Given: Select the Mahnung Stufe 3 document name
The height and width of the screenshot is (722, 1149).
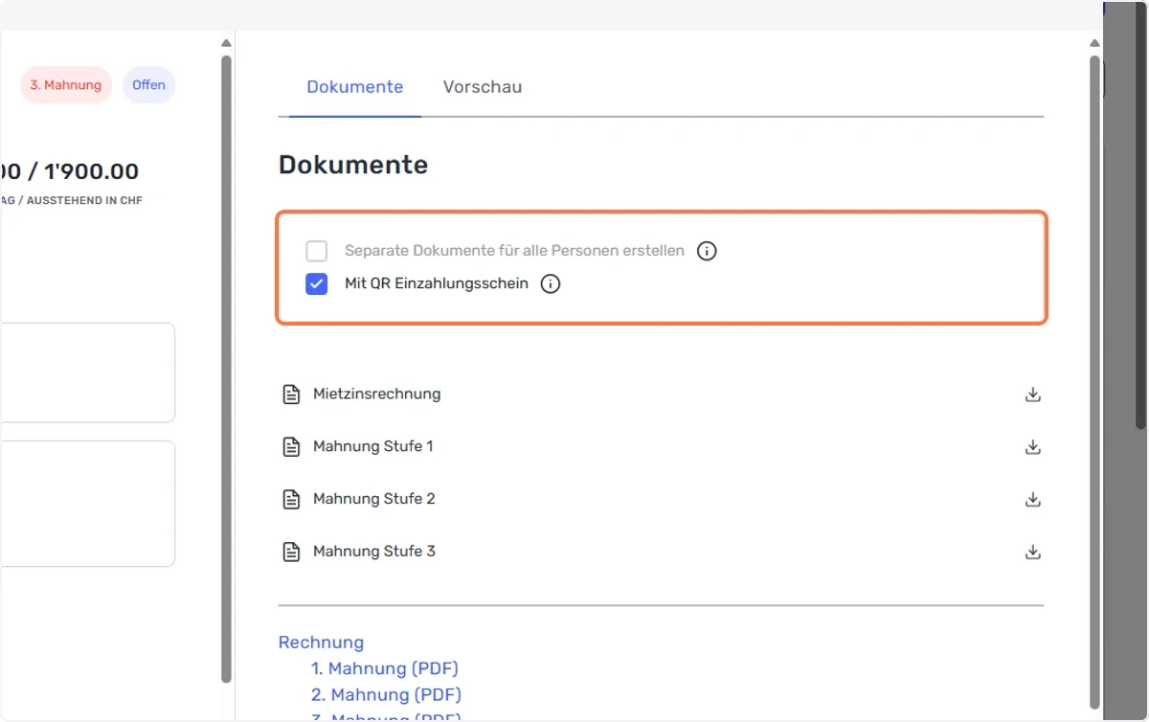Looking at the screenshot, I should (374, 552).
